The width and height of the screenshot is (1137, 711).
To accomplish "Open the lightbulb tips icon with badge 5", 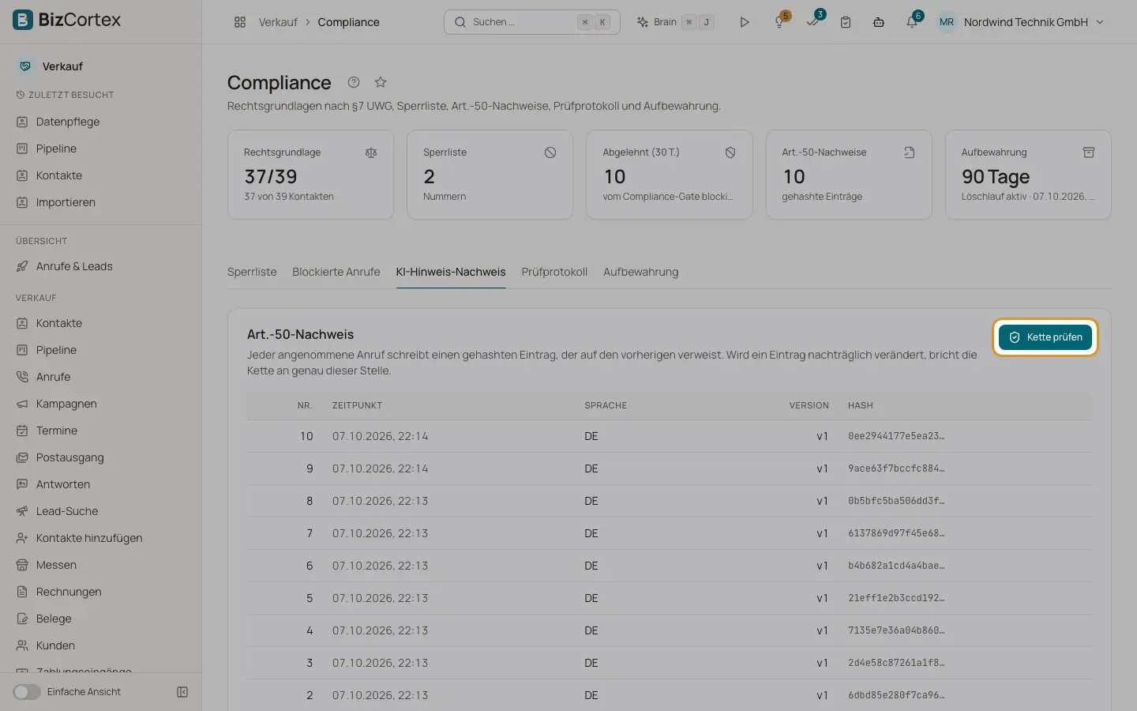I will coord(779,22).
